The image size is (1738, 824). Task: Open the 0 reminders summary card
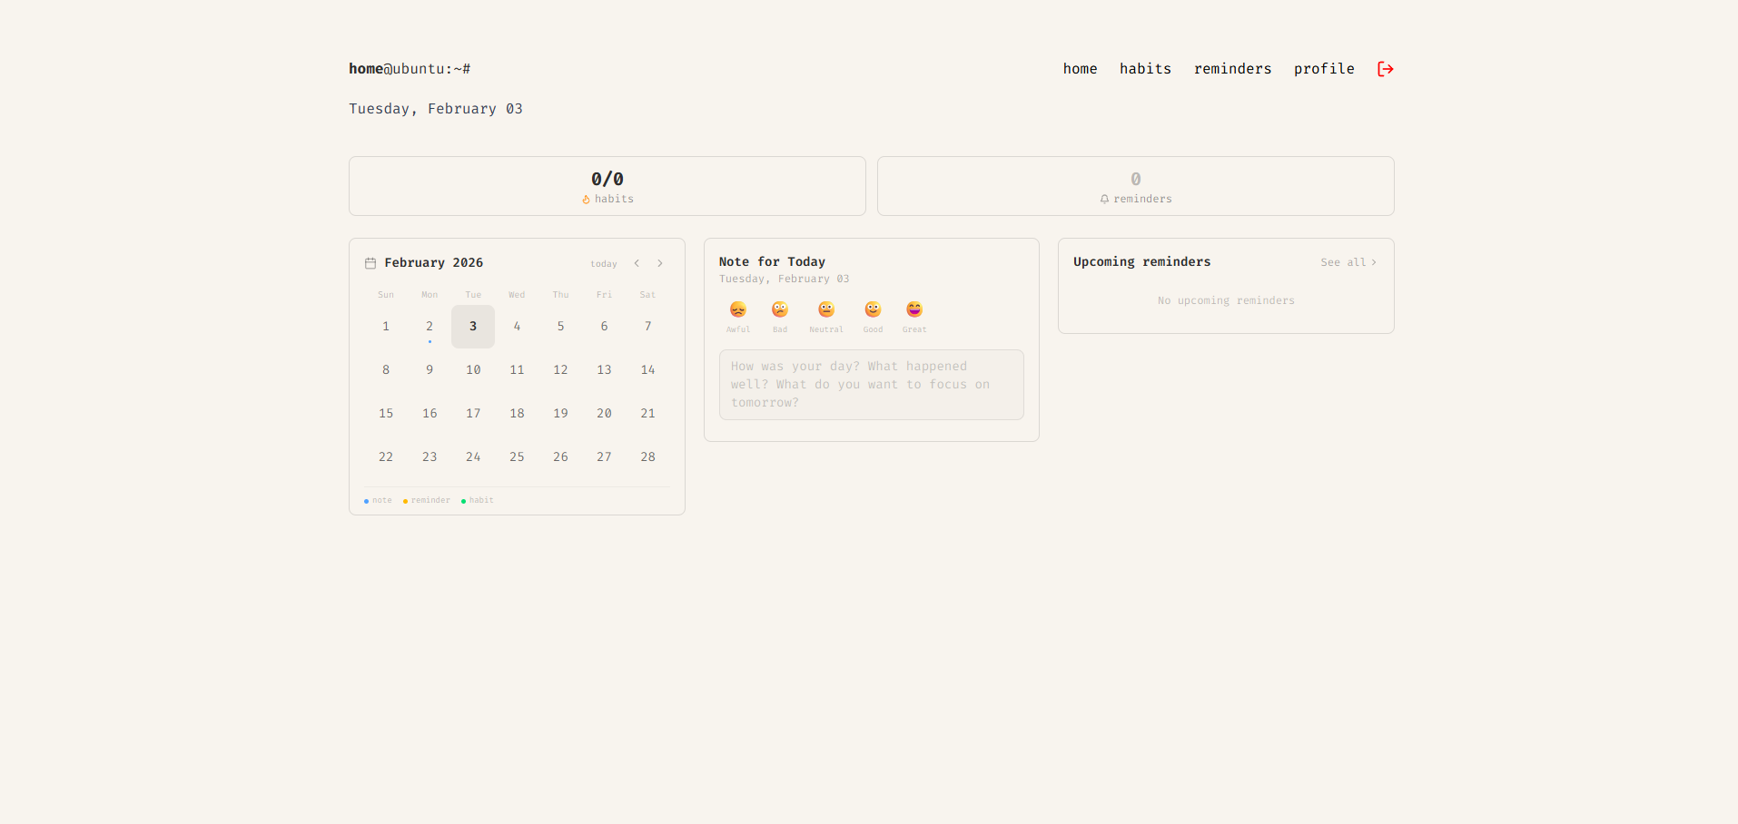pyautogui.click(x=1135, y=186)
